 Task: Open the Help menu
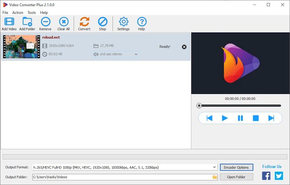(44, 13)
